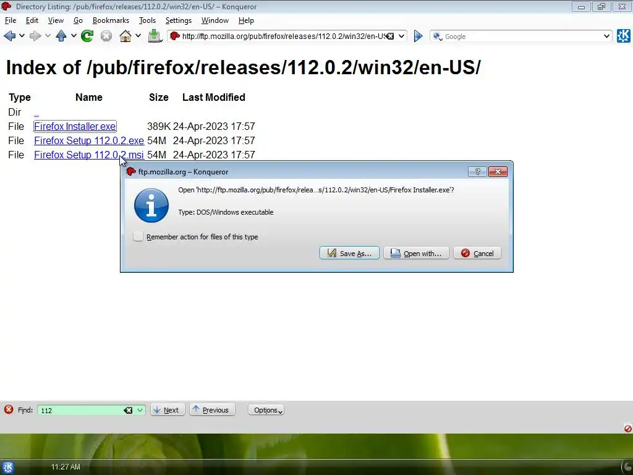Click the 'Last Modified' column header
633x475 pixels.
(213, 97)
